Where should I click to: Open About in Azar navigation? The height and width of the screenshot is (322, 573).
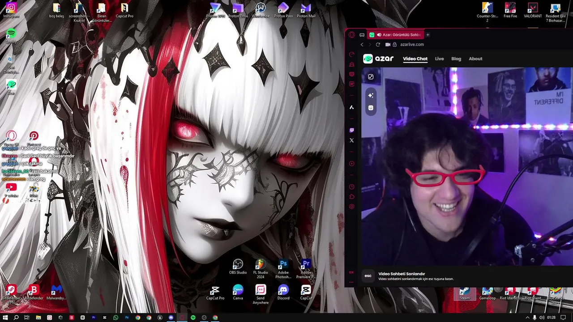click(475, 59)
